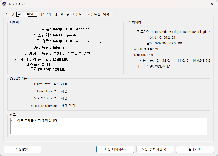
Task: Click the Direct3D DDI value 12
Action: [157, 55]
